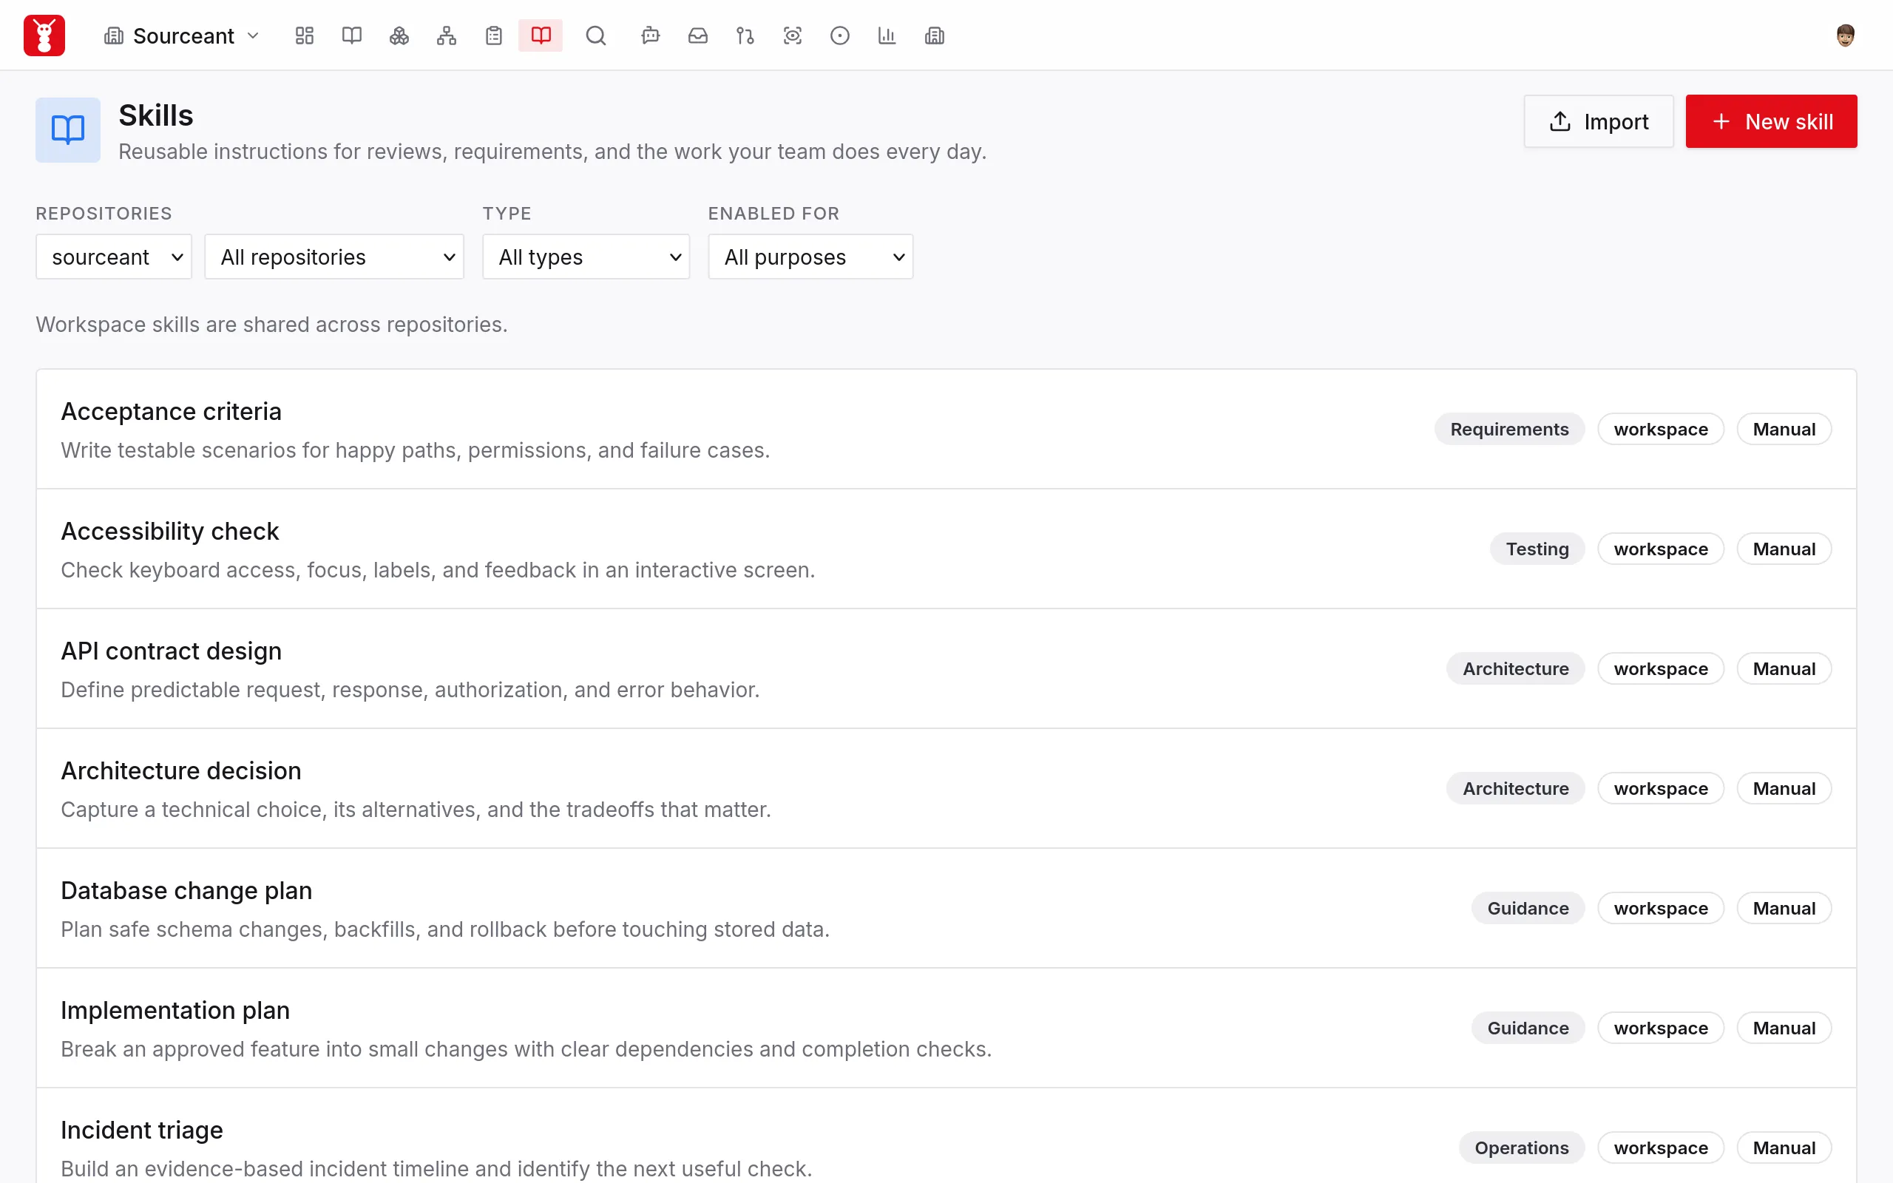Open the sourceant owner dropdown
The height and width of the screenshot is (1183, 1893).
pyautogui.click(x=114, y=257)
